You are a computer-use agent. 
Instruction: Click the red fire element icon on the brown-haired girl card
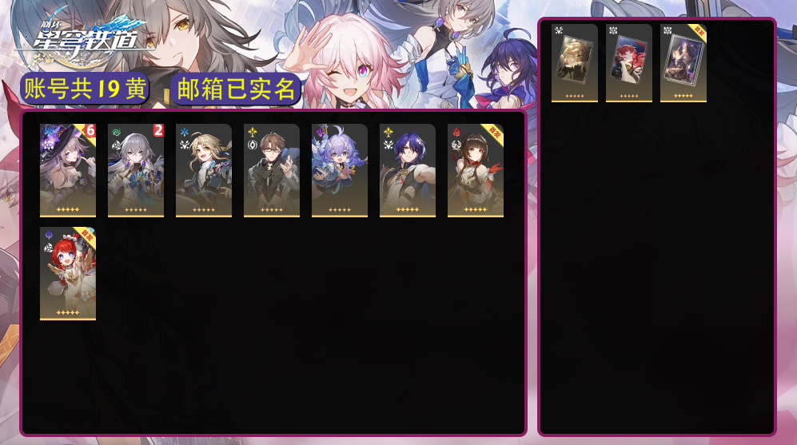coord(456,133)
